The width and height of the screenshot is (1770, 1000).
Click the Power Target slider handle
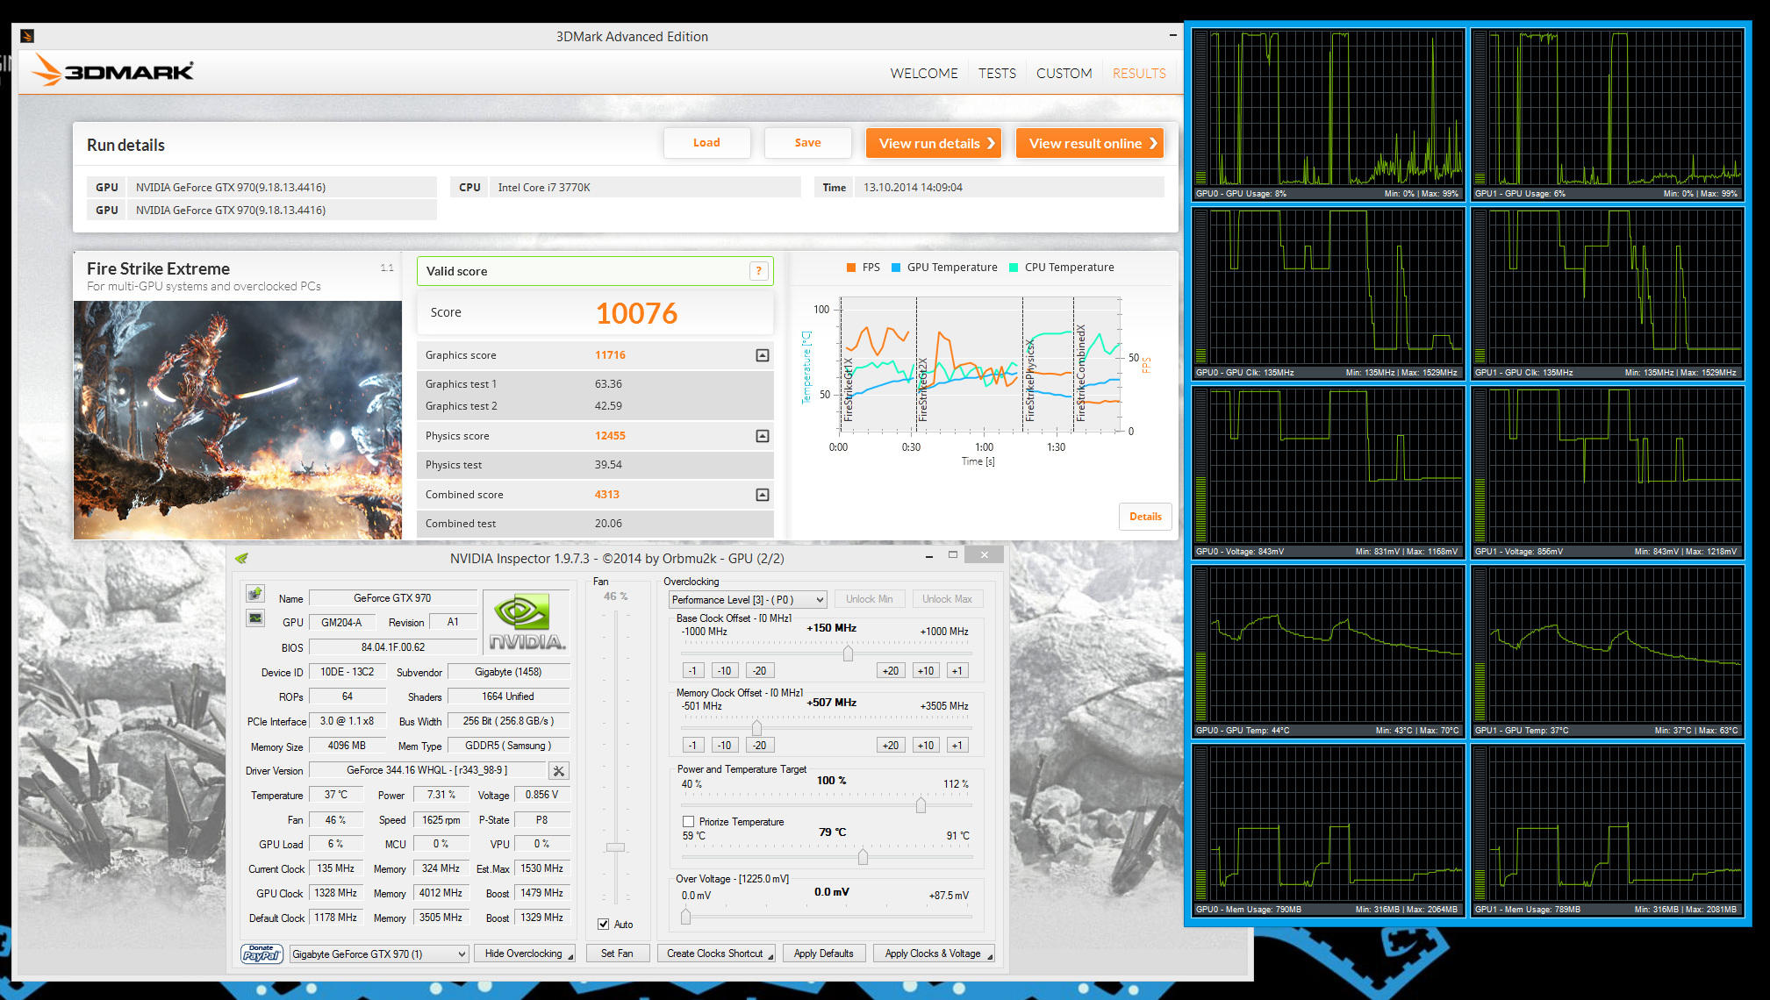(921, 804)
